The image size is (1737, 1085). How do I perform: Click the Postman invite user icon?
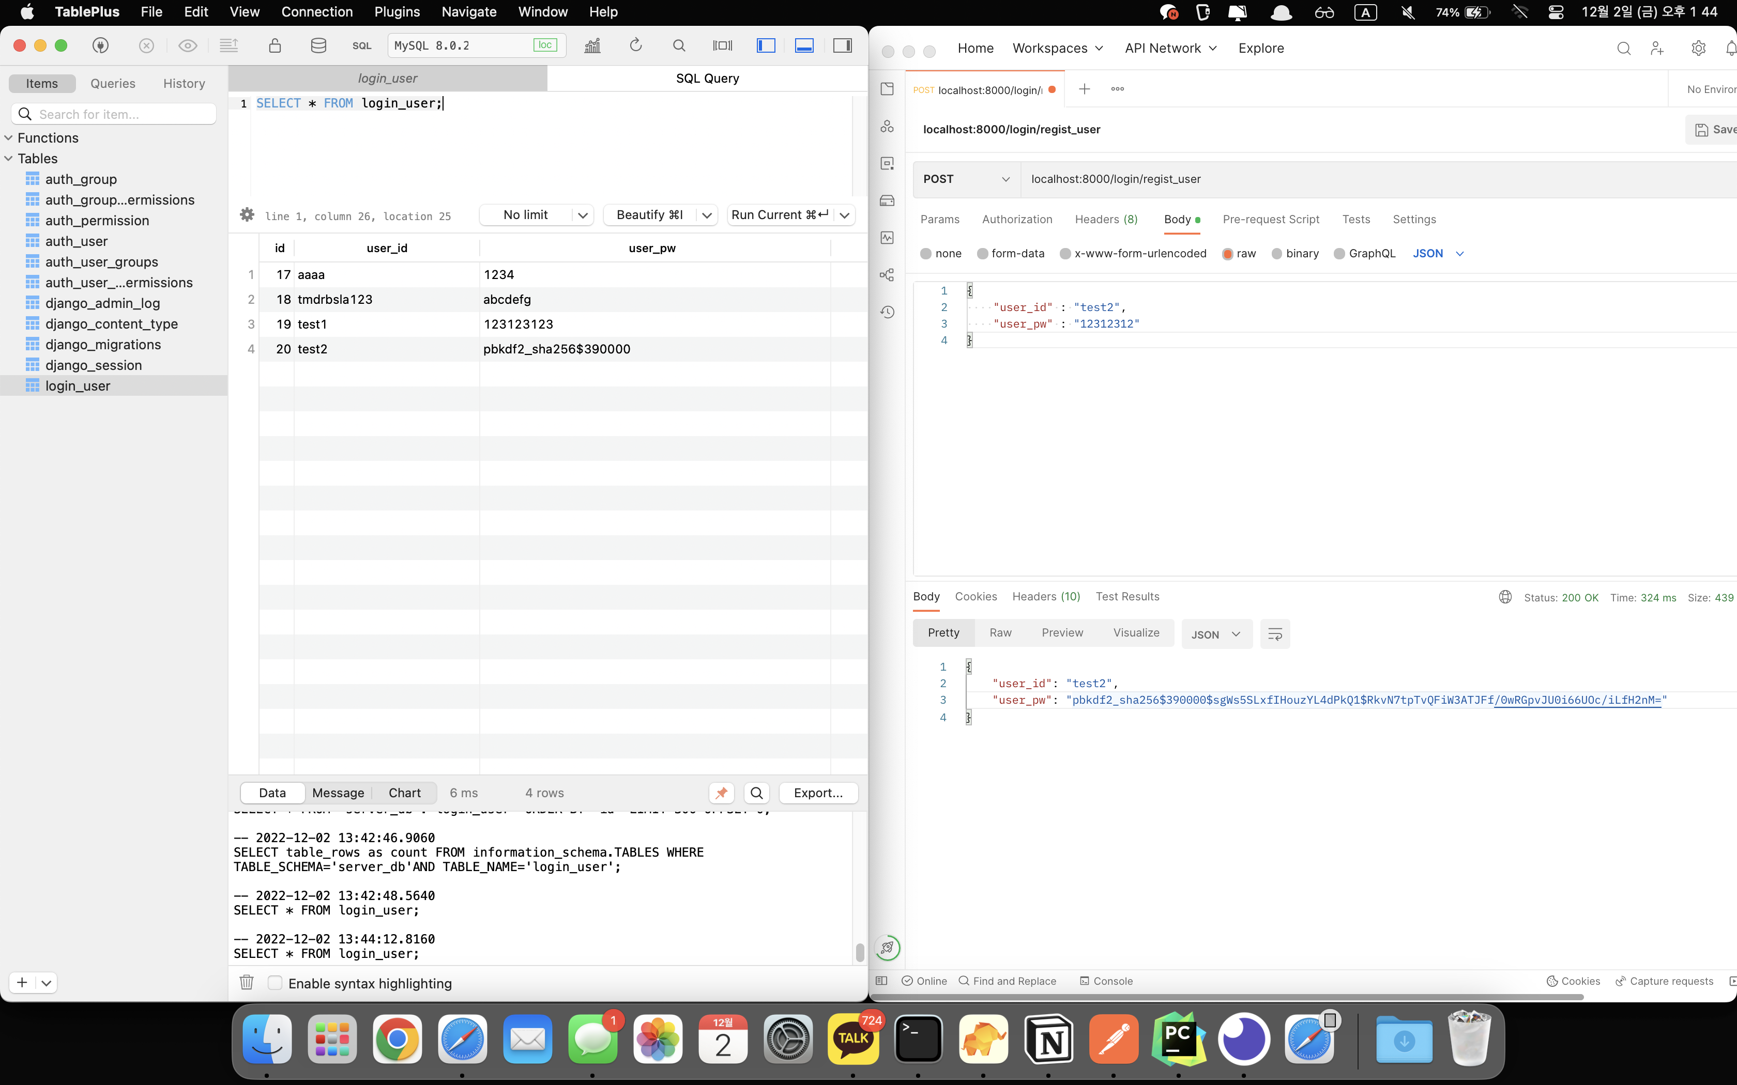[1656, 48]
